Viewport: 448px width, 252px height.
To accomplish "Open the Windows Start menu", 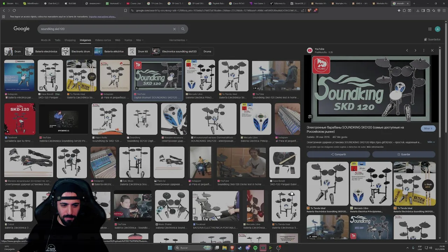I will [x=170, y=248].
